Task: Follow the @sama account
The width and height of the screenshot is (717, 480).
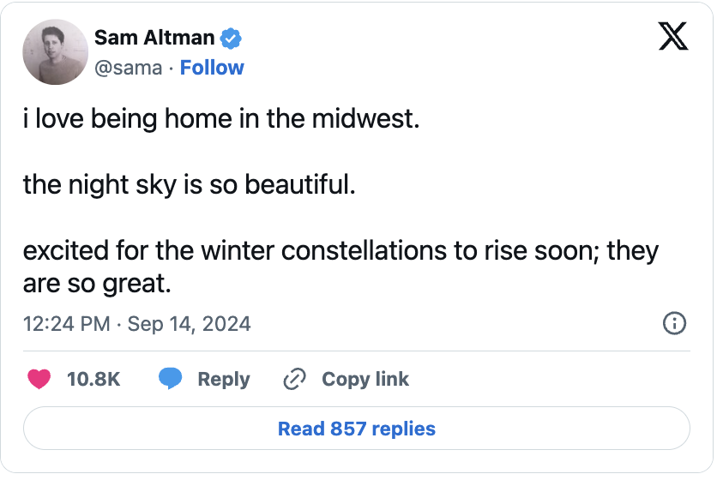Action: tap(212, 68)
